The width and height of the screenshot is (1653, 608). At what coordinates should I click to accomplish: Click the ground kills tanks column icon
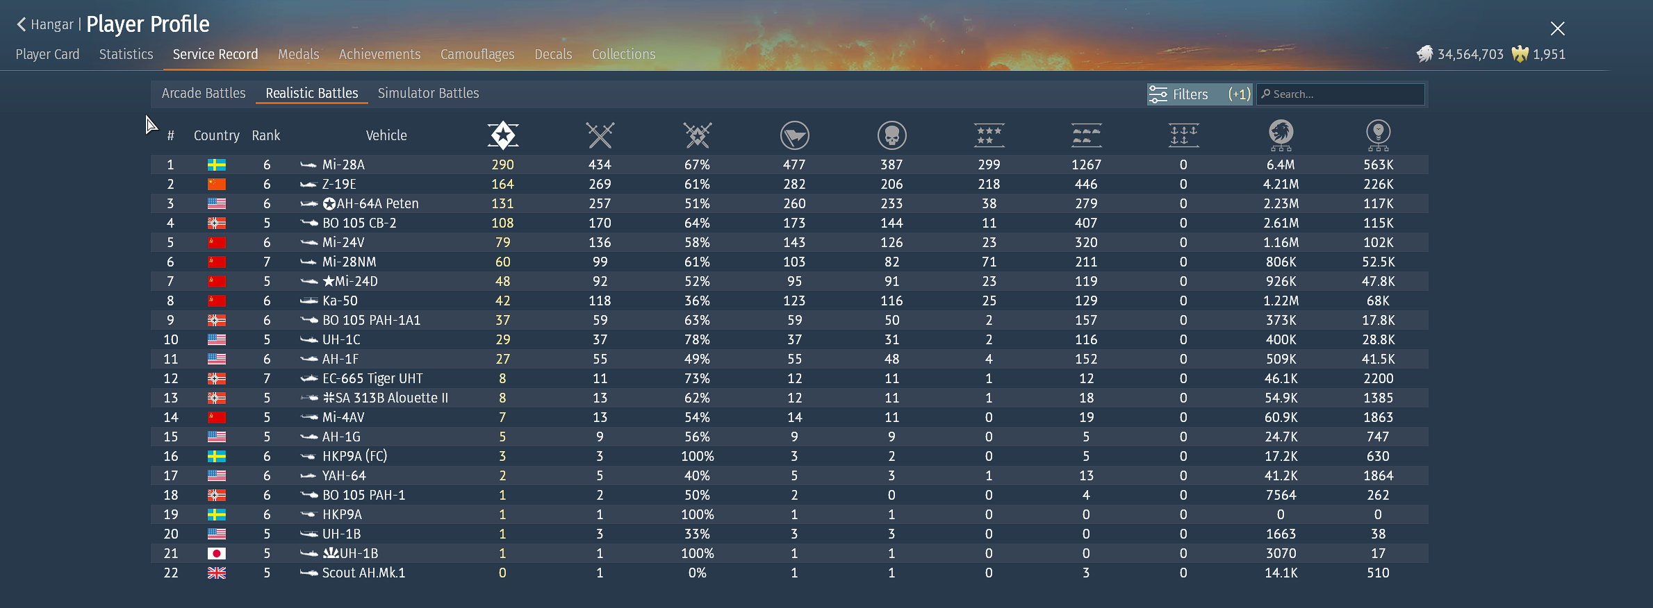1086,135
